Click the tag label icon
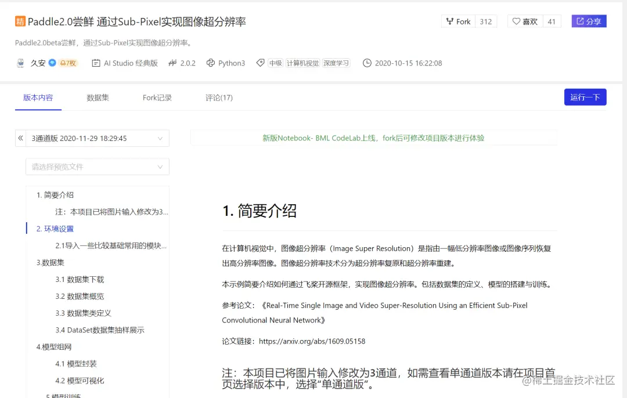Screen dimensions: 627x398 (260, 63)
